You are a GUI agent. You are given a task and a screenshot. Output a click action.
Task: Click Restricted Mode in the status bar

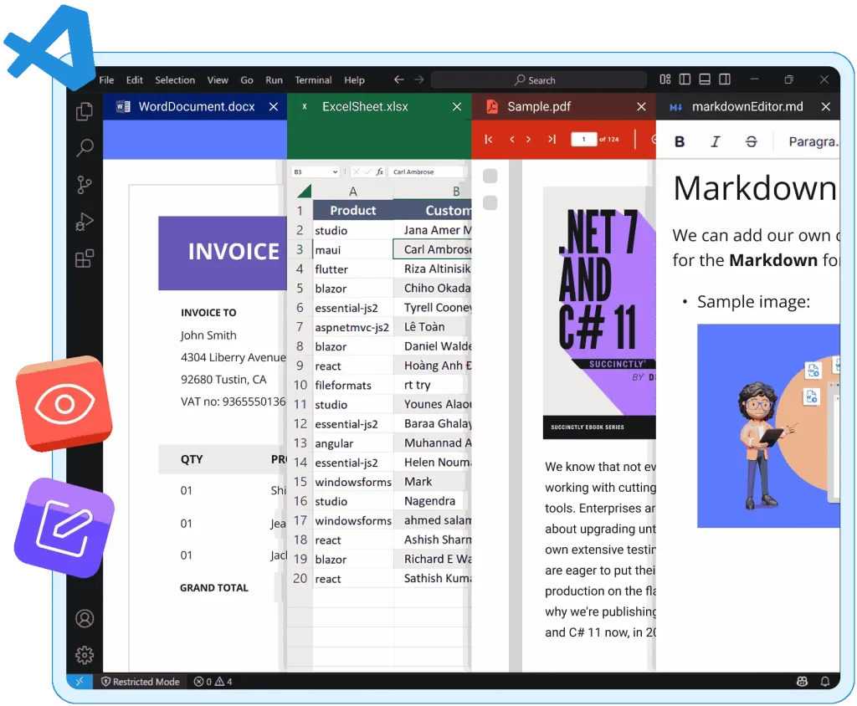point(141,682)
